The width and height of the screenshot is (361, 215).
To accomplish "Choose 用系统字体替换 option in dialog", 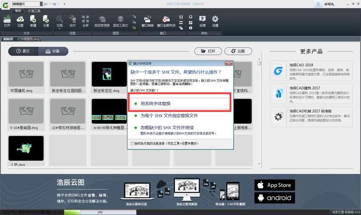I will tap(180, 104).
